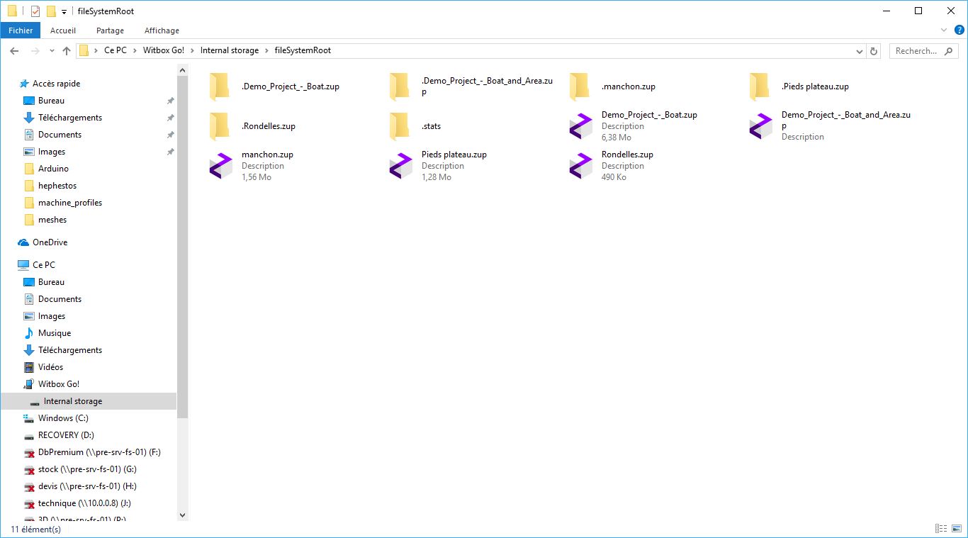Open the manchon.zup file icon
The width and height of the screenshot is (968, 538).
pos(220,166)
